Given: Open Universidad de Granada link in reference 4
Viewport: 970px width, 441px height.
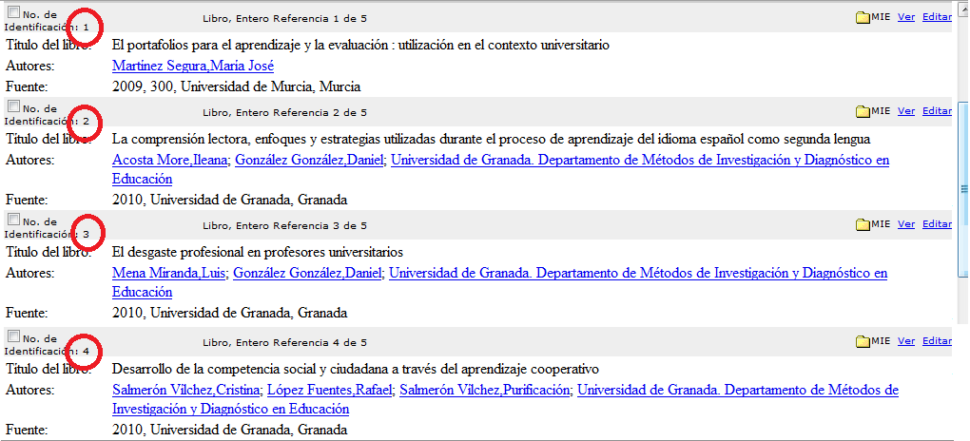Looking at the screenshot, I should (x=737, y=390).
